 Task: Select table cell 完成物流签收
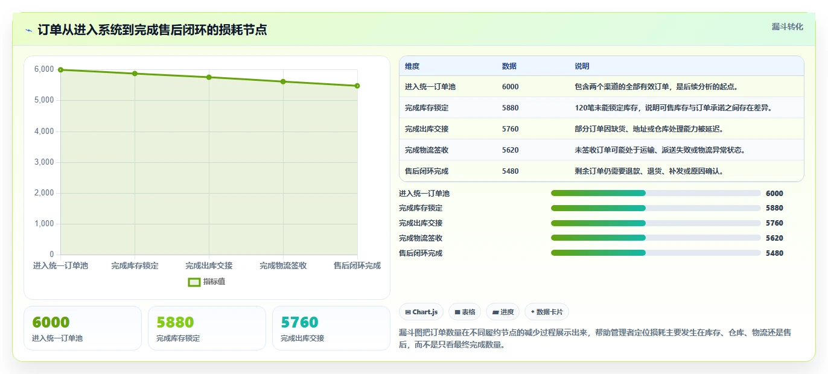point(427,150)
